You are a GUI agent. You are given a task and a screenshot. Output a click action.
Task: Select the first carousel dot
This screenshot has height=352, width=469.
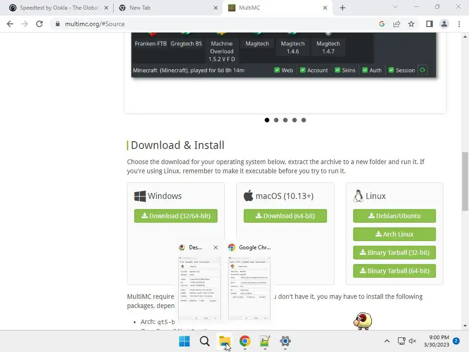(267, 120)
